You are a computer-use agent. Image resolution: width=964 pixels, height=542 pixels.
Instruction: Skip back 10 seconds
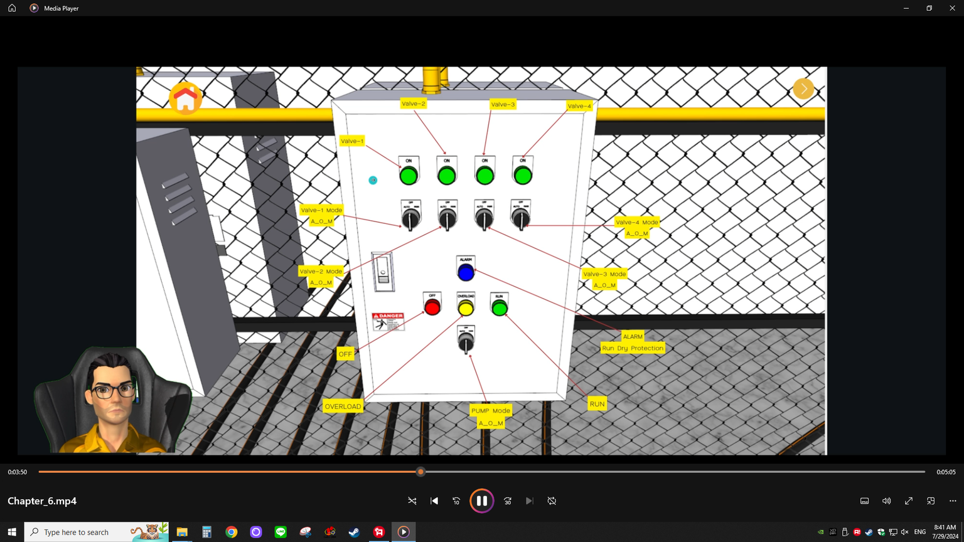click(456, 501)
